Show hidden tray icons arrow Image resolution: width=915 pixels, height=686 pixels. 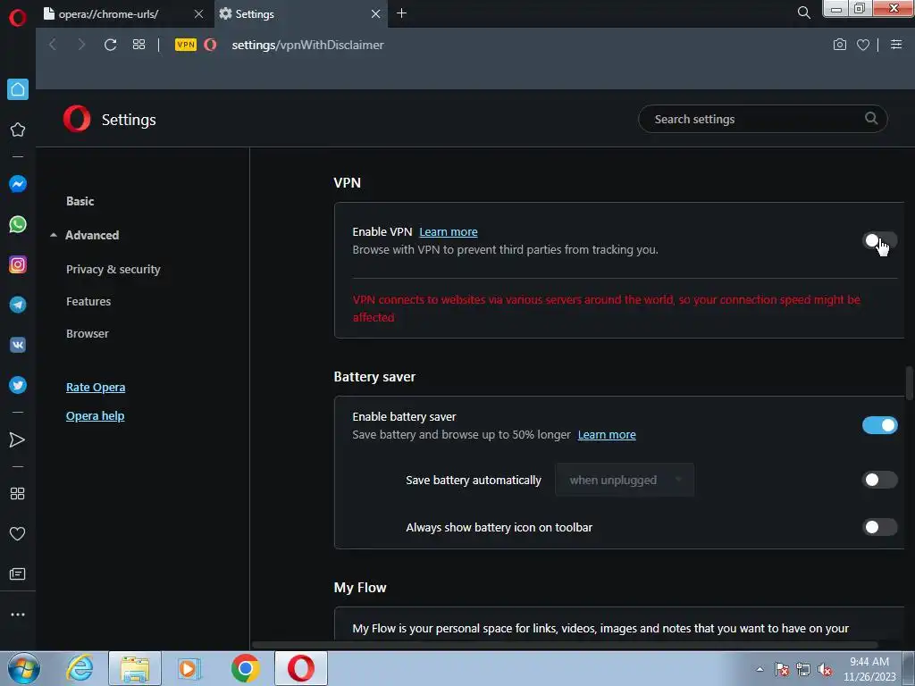tap(760, 669)
